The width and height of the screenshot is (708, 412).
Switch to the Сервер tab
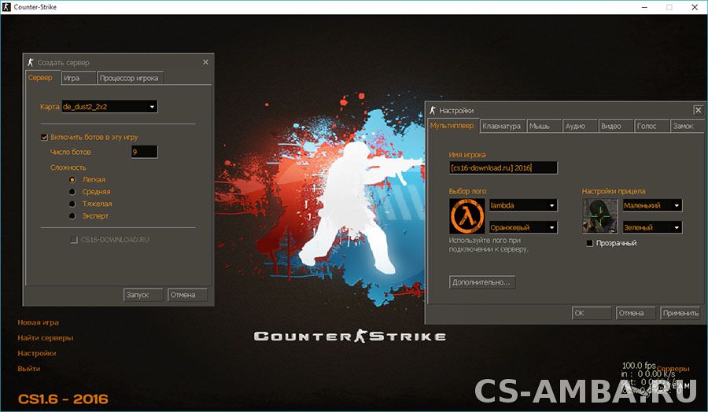tap(42, 78)
